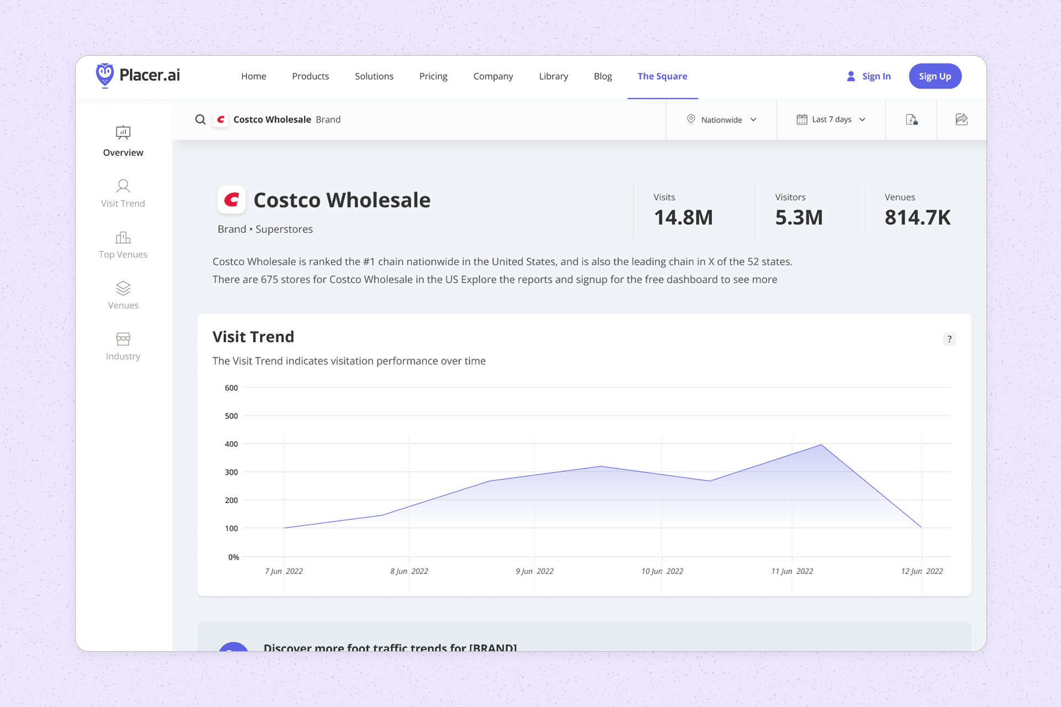Click the Costco Wholesale search field
Image resolution: width=1061 pixels, height=707 pixels.
coord(420,119)
